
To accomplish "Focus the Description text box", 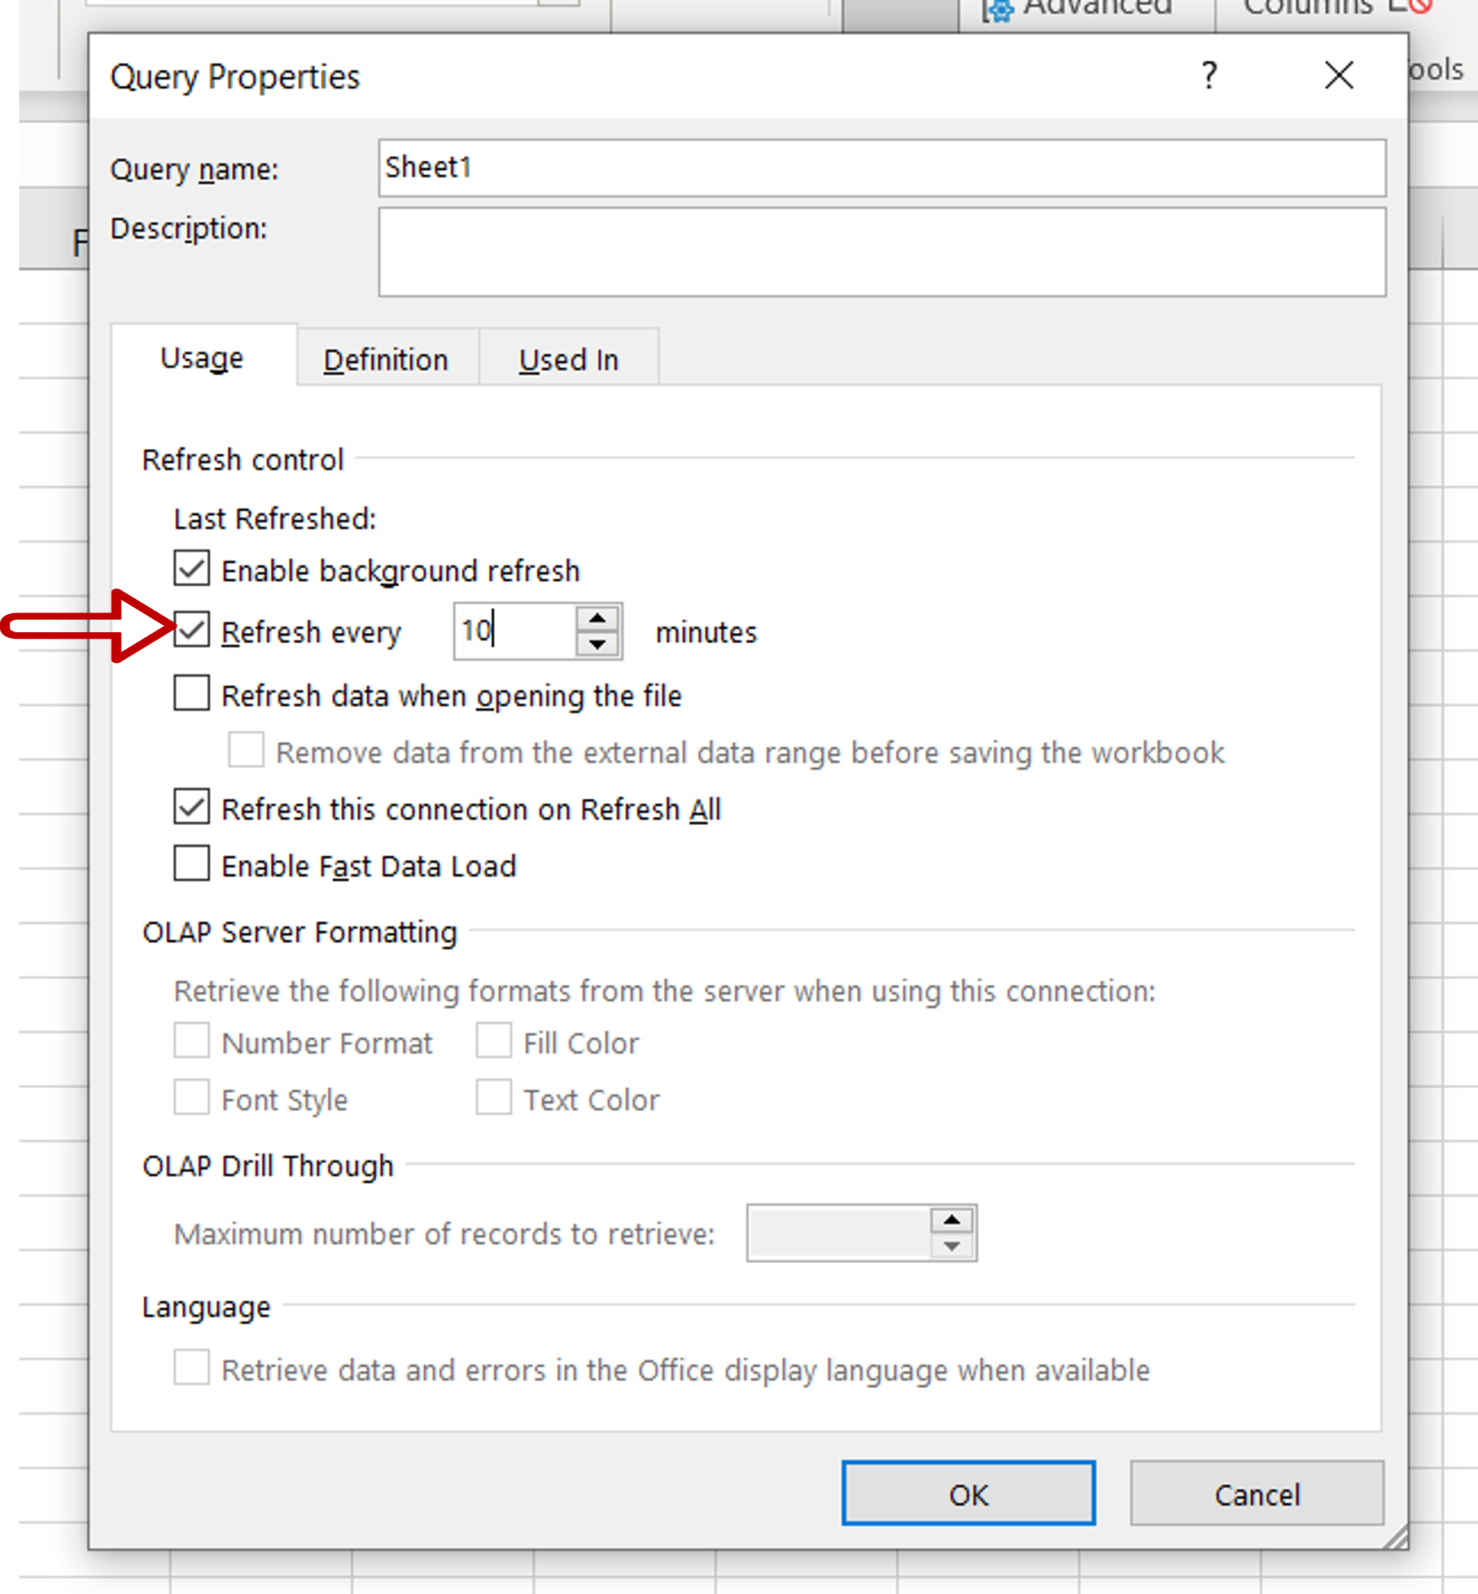I will (x=881, y=252).
